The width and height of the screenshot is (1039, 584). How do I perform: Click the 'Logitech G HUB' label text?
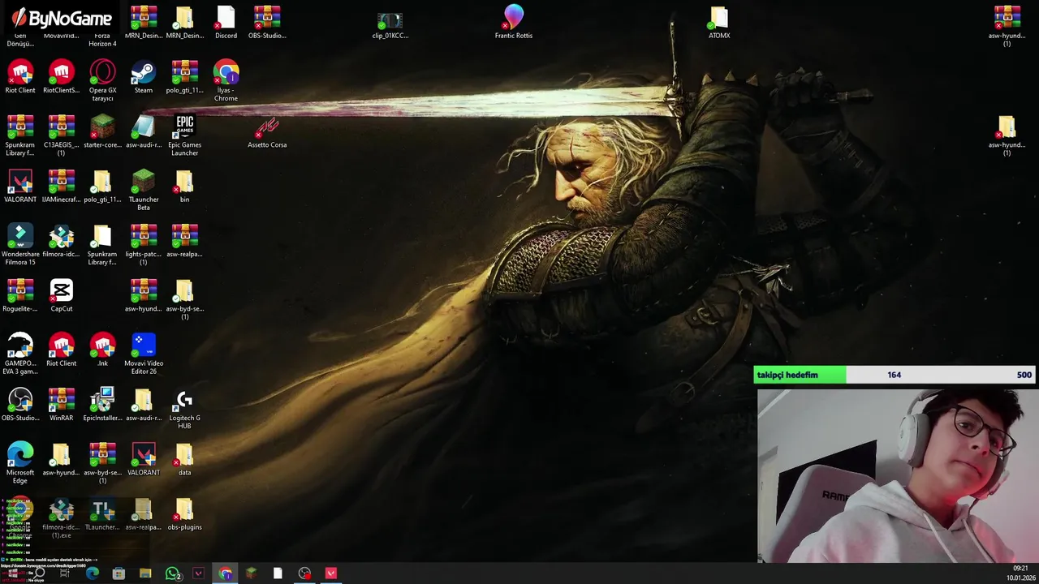pyautogui.click(x=184, y=422)
